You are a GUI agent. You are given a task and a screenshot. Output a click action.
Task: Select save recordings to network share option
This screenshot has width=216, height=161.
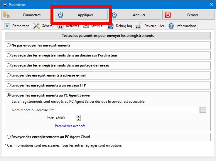(9, 65)
